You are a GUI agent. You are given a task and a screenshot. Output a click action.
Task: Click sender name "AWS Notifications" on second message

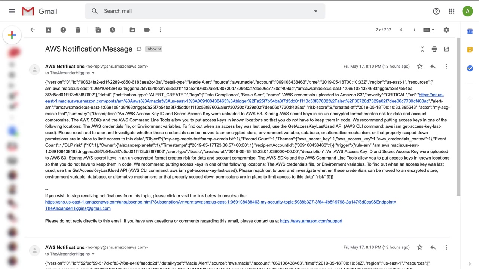65,247
